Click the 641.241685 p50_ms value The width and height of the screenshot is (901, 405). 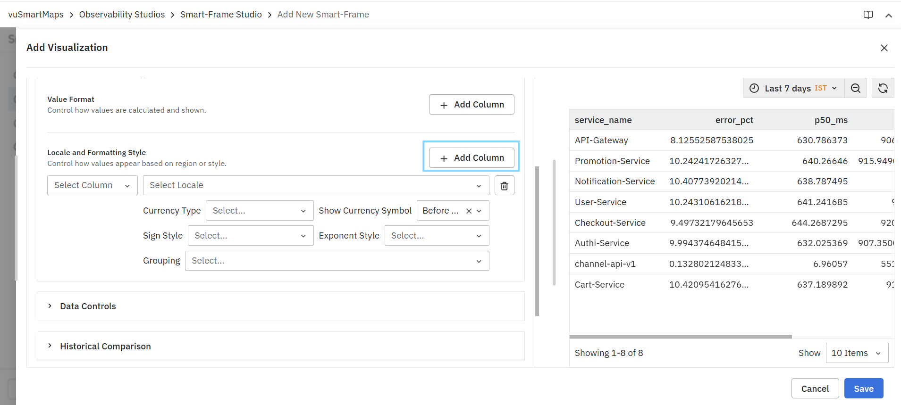(822, 202)
